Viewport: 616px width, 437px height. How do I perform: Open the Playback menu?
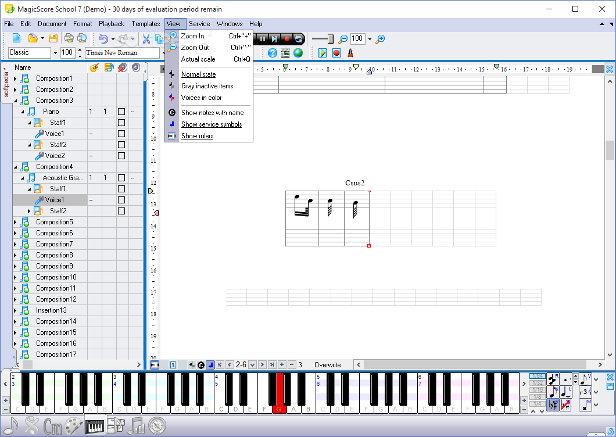112,24
